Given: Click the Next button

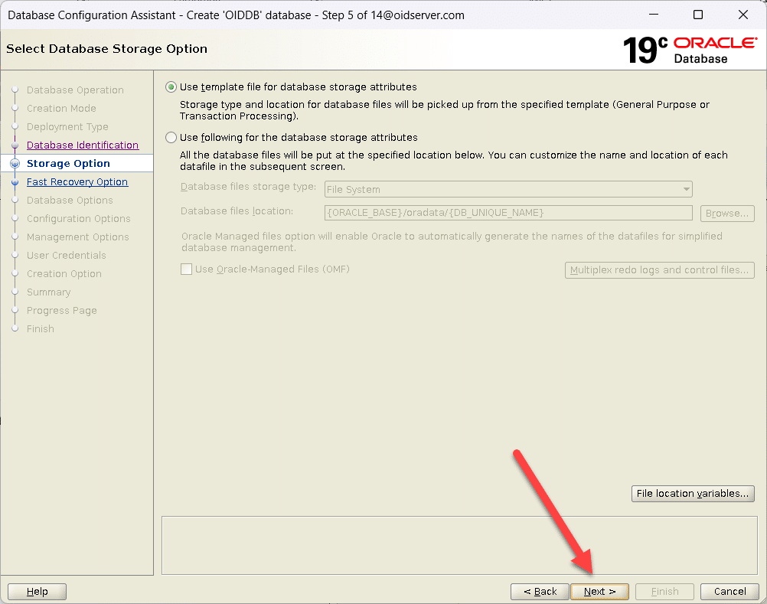Looking at the screenshot, I should pyautogui.click(x=599, y=591).
